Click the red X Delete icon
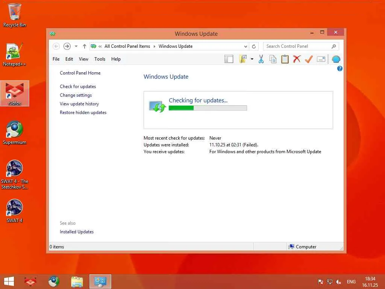 point(297,59)
